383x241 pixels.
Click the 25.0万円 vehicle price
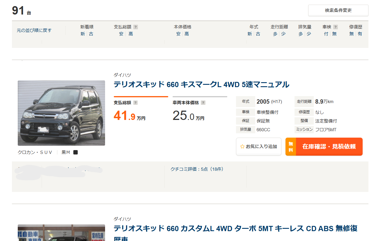(x=188, y=116)
